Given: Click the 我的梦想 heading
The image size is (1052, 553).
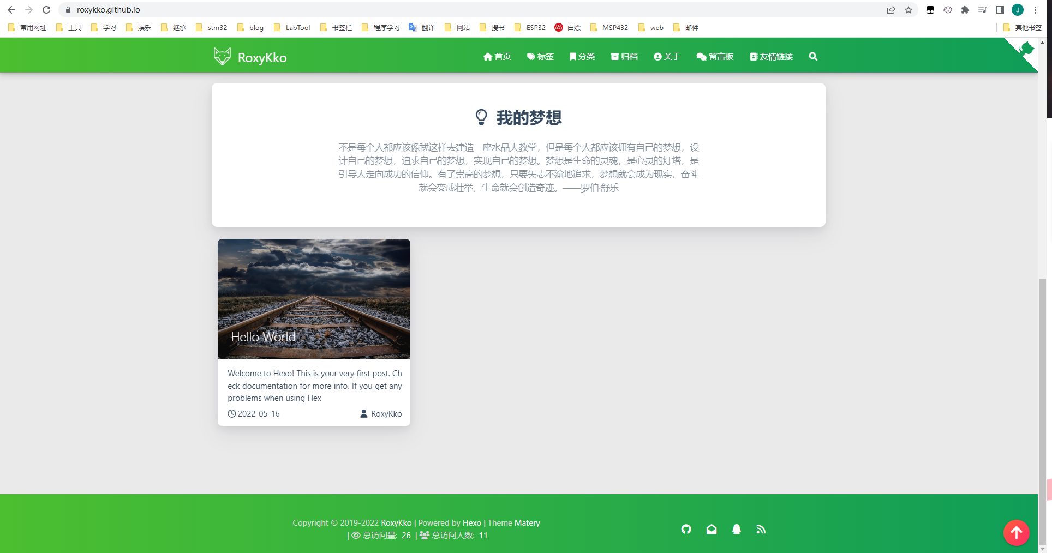Looking at the screenshot, I should pyautogui.click(x=529, y=117).
